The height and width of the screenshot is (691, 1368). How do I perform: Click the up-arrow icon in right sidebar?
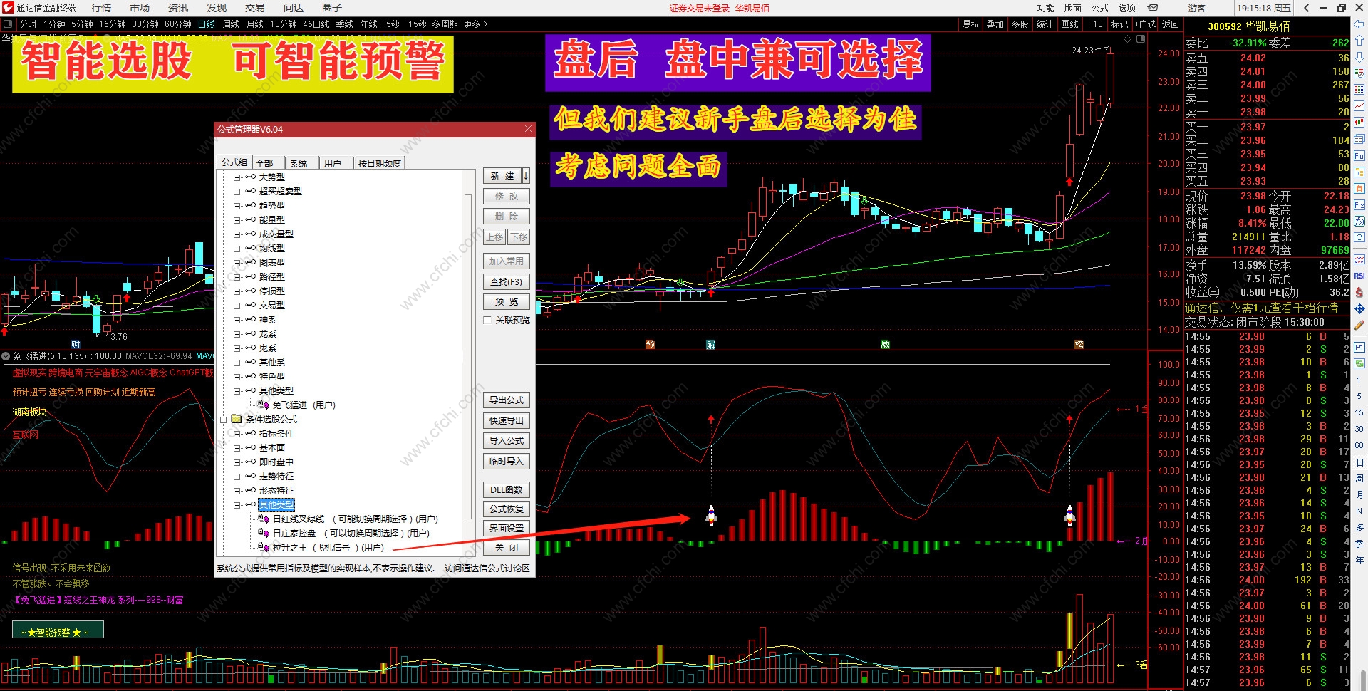1359,41
